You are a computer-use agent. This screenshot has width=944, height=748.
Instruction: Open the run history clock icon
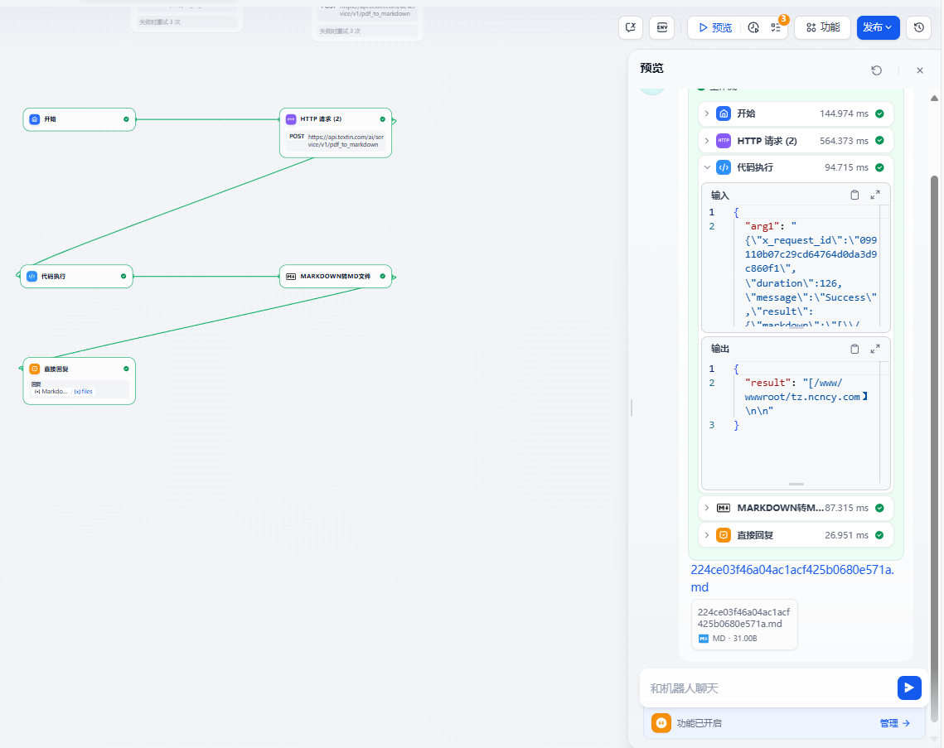tap(753, 27)
